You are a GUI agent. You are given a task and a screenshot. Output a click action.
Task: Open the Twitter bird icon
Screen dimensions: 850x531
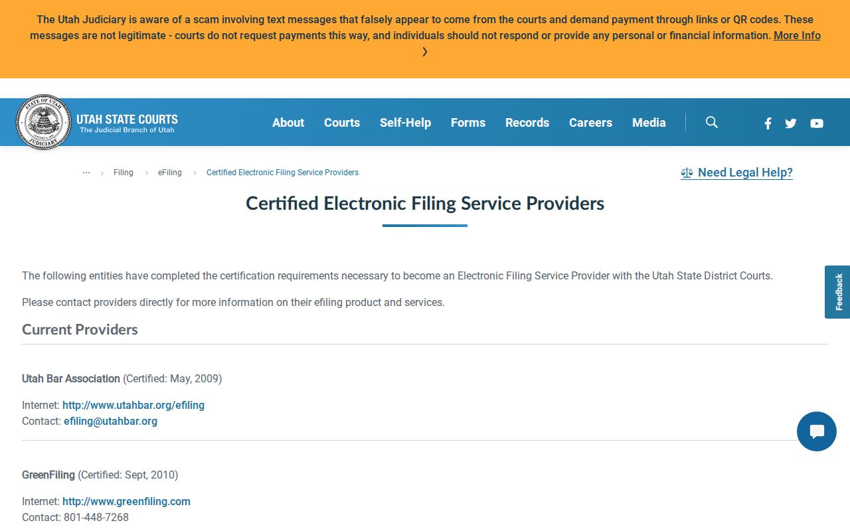point(790,123)
